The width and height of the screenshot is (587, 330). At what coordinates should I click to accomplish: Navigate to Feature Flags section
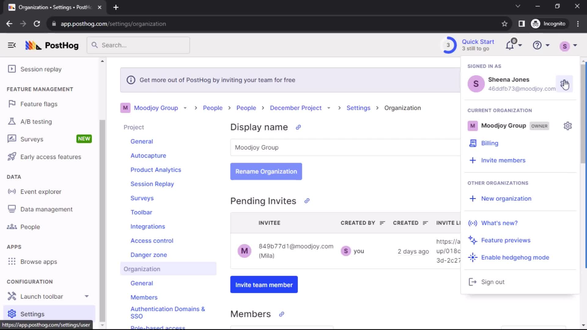pos(39,104)
